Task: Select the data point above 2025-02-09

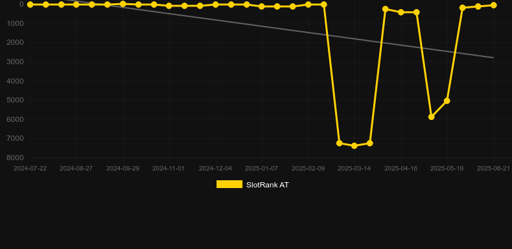Action: tap(308, 5)
